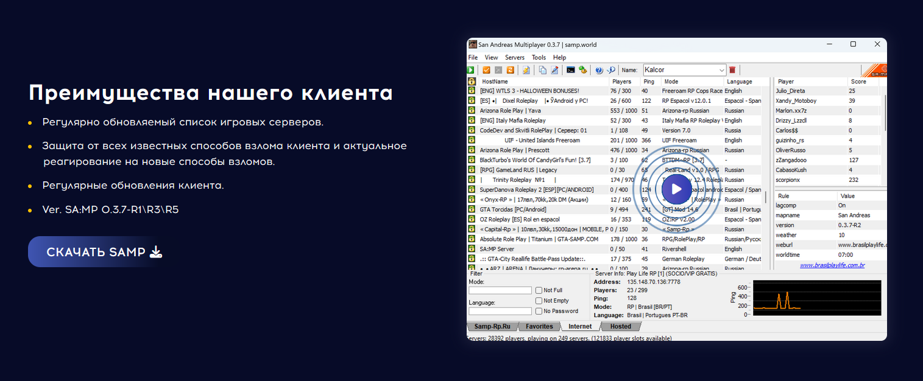Click lock icon of UIF United Islands row
923x381 pixels.
[x=471, y=140]
